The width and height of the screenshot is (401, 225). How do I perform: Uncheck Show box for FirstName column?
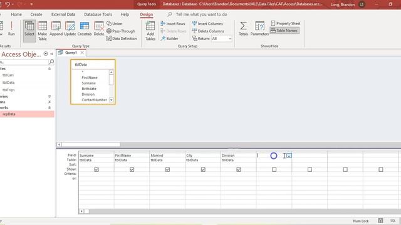coord(132,169)
